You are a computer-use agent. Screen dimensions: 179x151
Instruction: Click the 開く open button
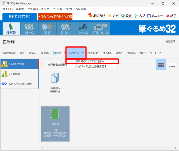[x=22, y=53]
